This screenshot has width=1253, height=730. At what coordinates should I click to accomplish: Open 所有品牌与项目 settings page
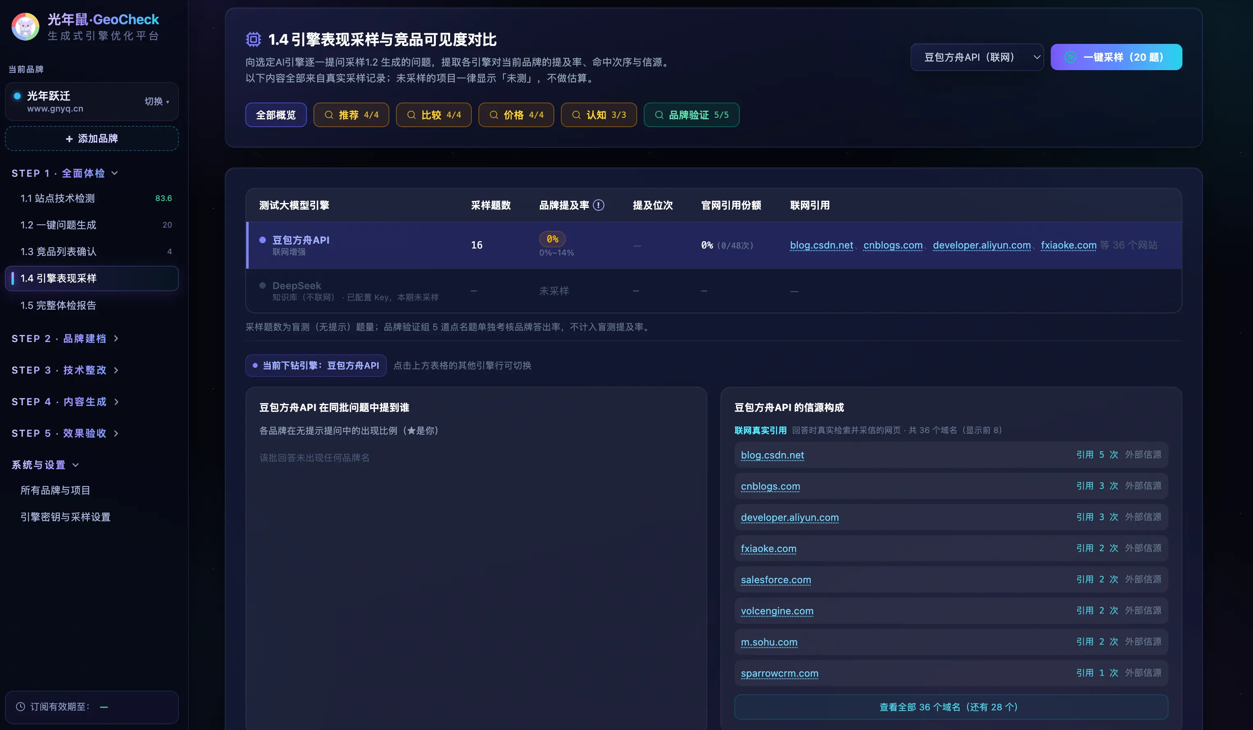point(92,490)
